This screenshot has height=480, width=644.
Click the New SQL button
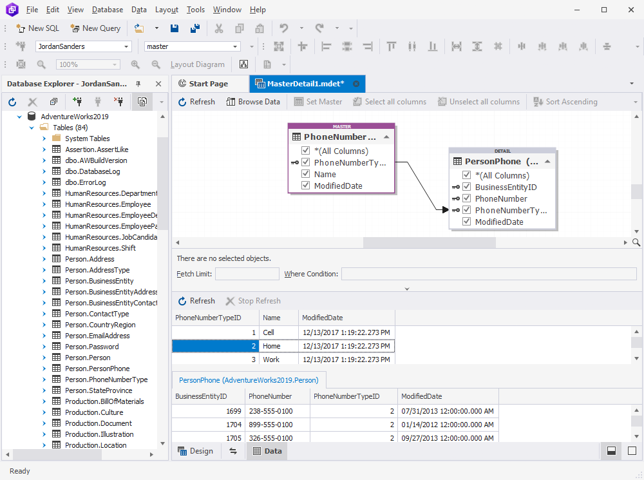coord(38,28)
